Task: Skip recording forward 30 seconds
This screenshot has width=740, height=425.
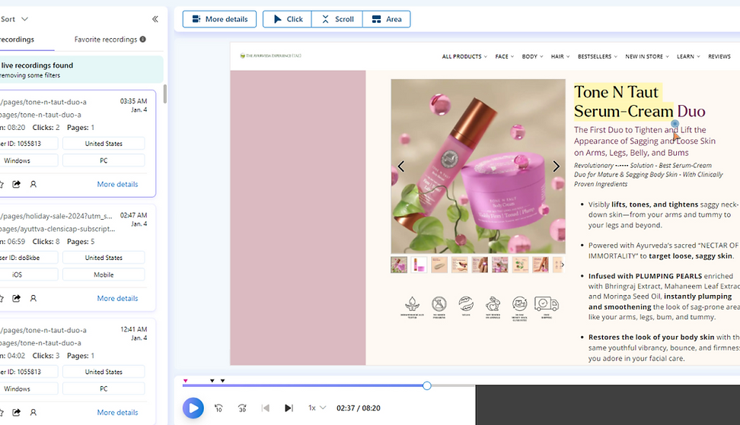Action: (x=242, y=408)
